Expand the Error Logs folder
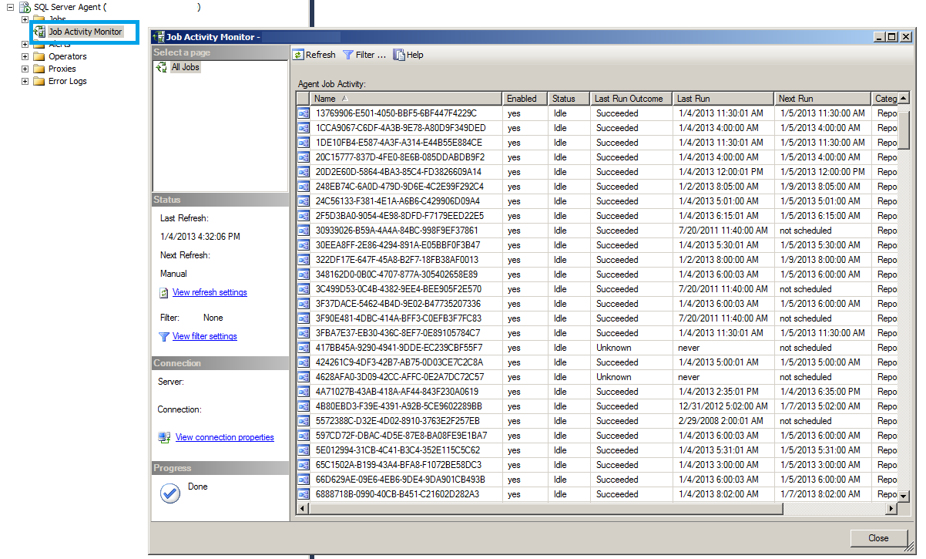Viewport: 926px width, 559px height. tap(25, 81)
